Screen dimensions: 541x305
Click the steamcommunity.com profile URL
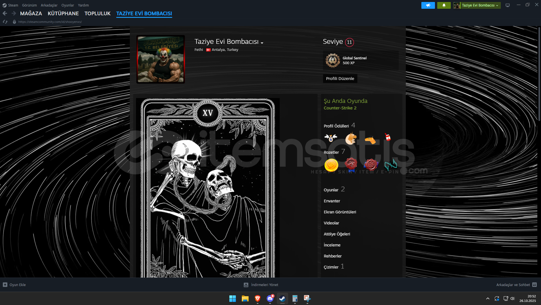[x=50, y=22]
